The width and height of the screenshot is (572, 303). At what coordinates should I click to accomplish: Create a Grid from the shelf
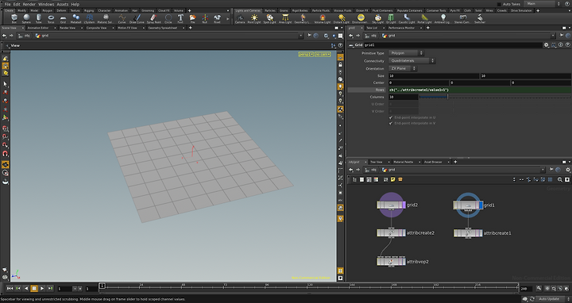click(63, 18)
